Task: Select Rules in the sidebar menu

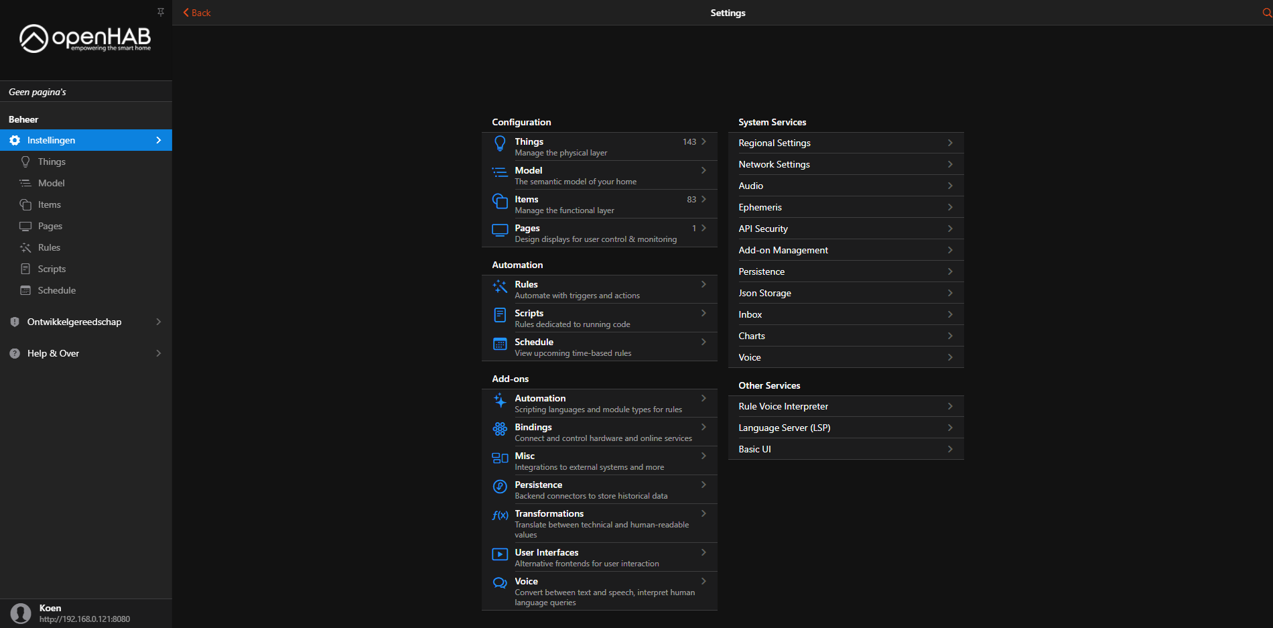Action: [86, 247]
